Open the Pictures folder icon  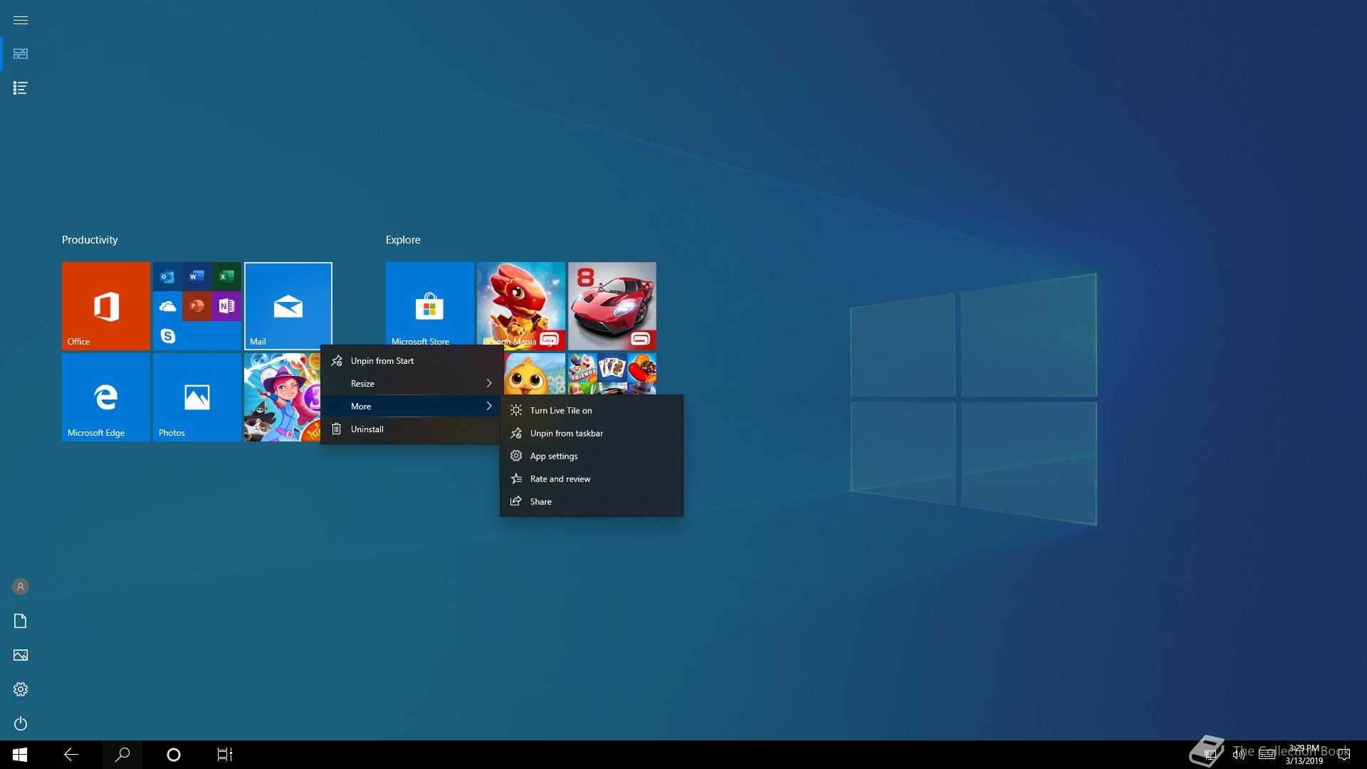click(21, 655)
